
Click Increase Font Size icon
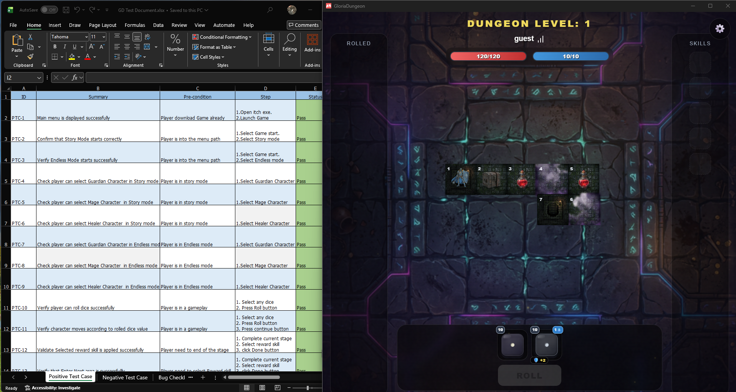click(91, 47)
